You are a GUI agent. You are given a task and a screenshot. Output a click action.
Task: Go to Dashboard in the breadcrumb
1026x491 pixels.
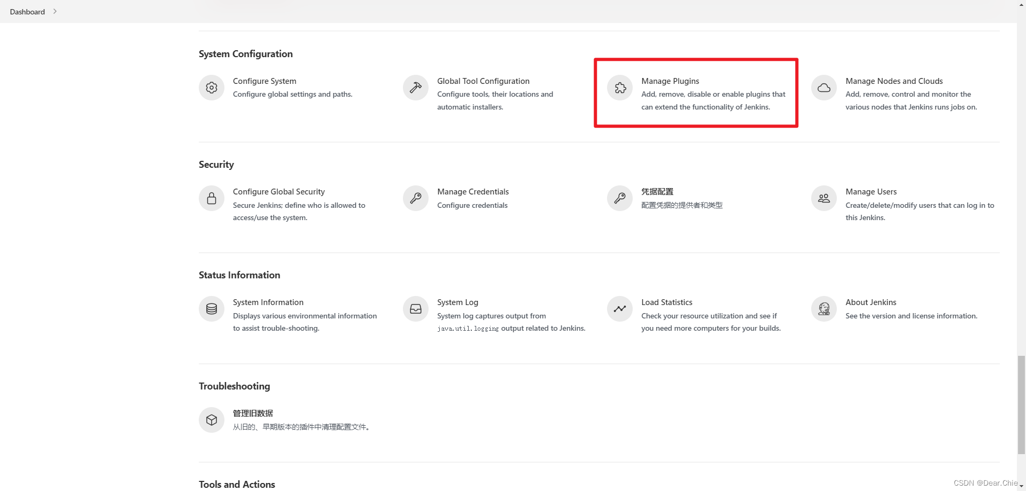27,12
